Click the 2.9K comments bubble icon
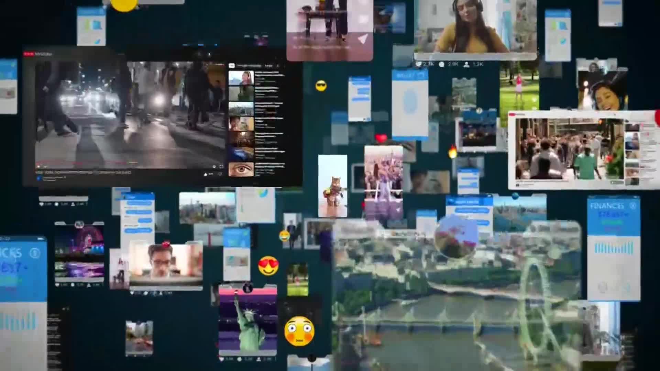The image size is (660, 371). tap(442, 64)
